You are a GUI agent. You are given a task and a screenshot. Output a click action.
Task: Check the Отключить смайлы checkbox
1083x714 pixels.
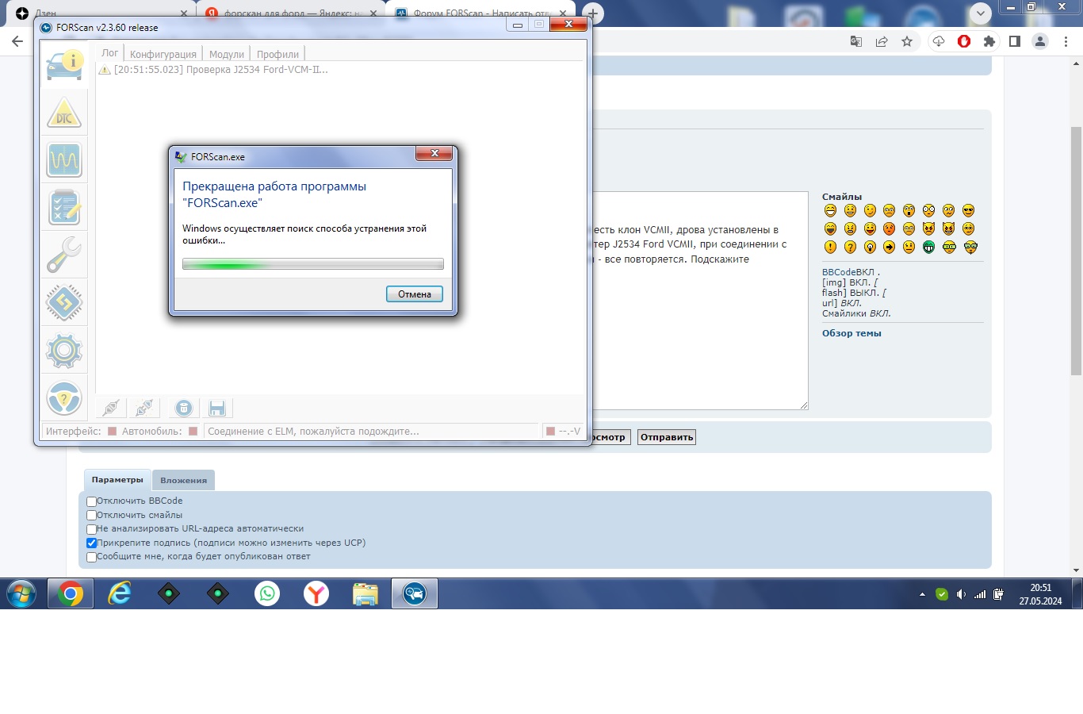click(x=91, y=516)
